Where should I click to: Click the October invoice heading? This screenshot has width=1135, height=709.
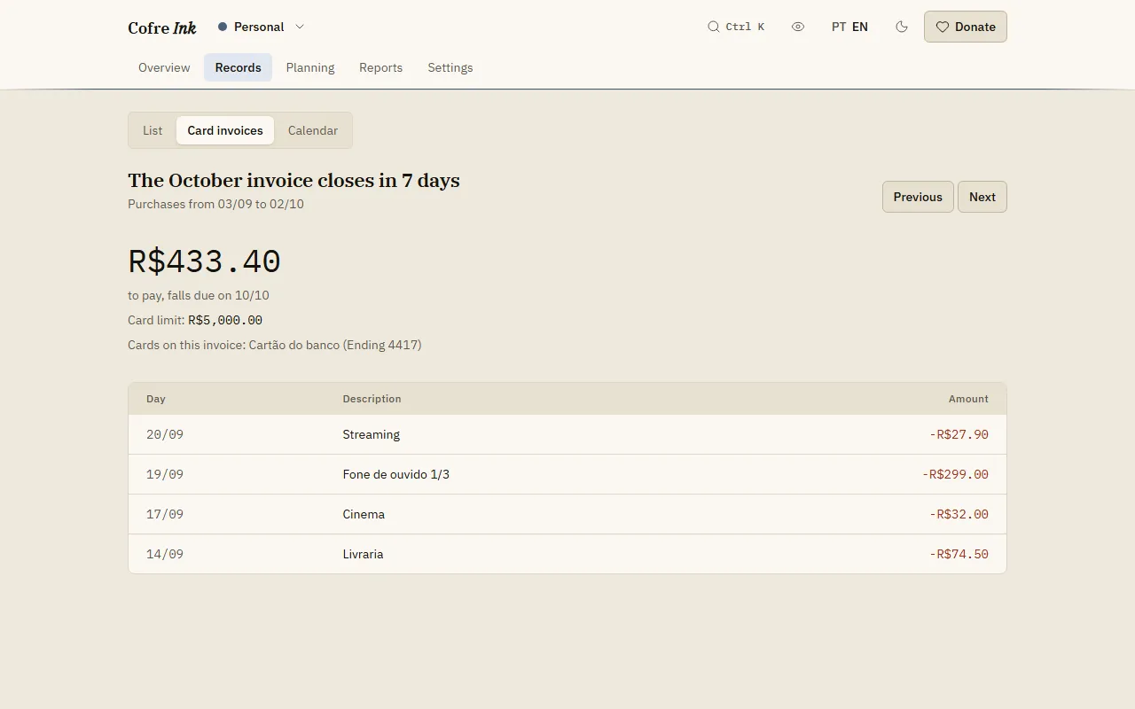[294, 180]
